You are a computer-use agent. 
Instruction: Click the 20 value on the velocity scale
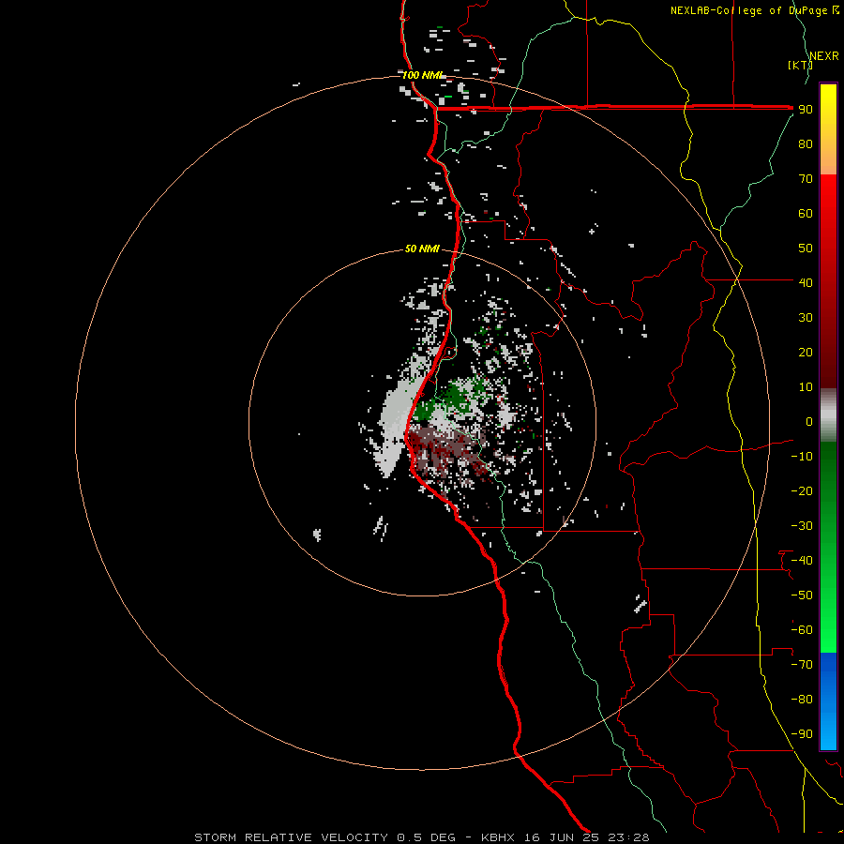click(806, 353)
